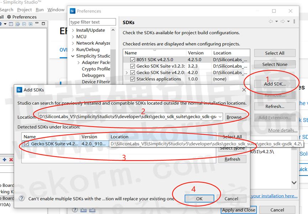The height and width of the screenshot is (214, 308).
Task: Click the Preferences vertical scrollbar down arrow
Action: 294,183
